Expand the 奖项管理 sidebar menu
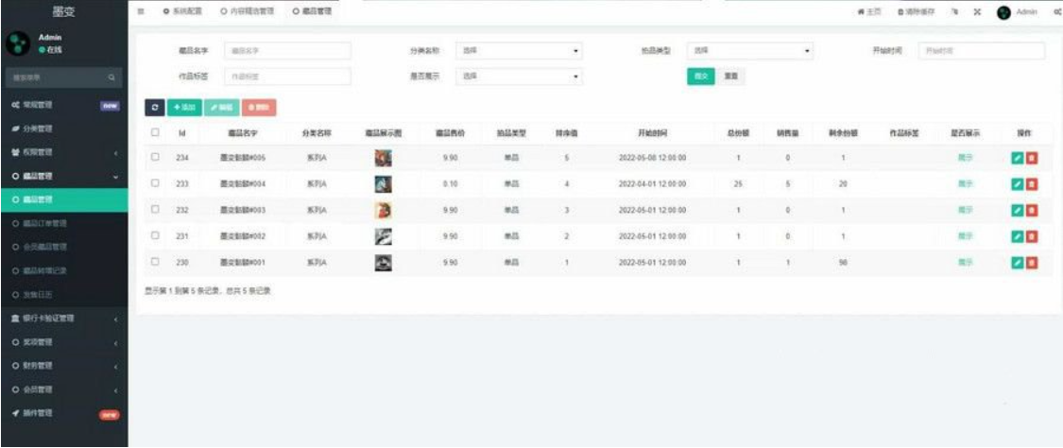Image resolution: width=1063 pixels, height=448 pixels. point(63,342)
